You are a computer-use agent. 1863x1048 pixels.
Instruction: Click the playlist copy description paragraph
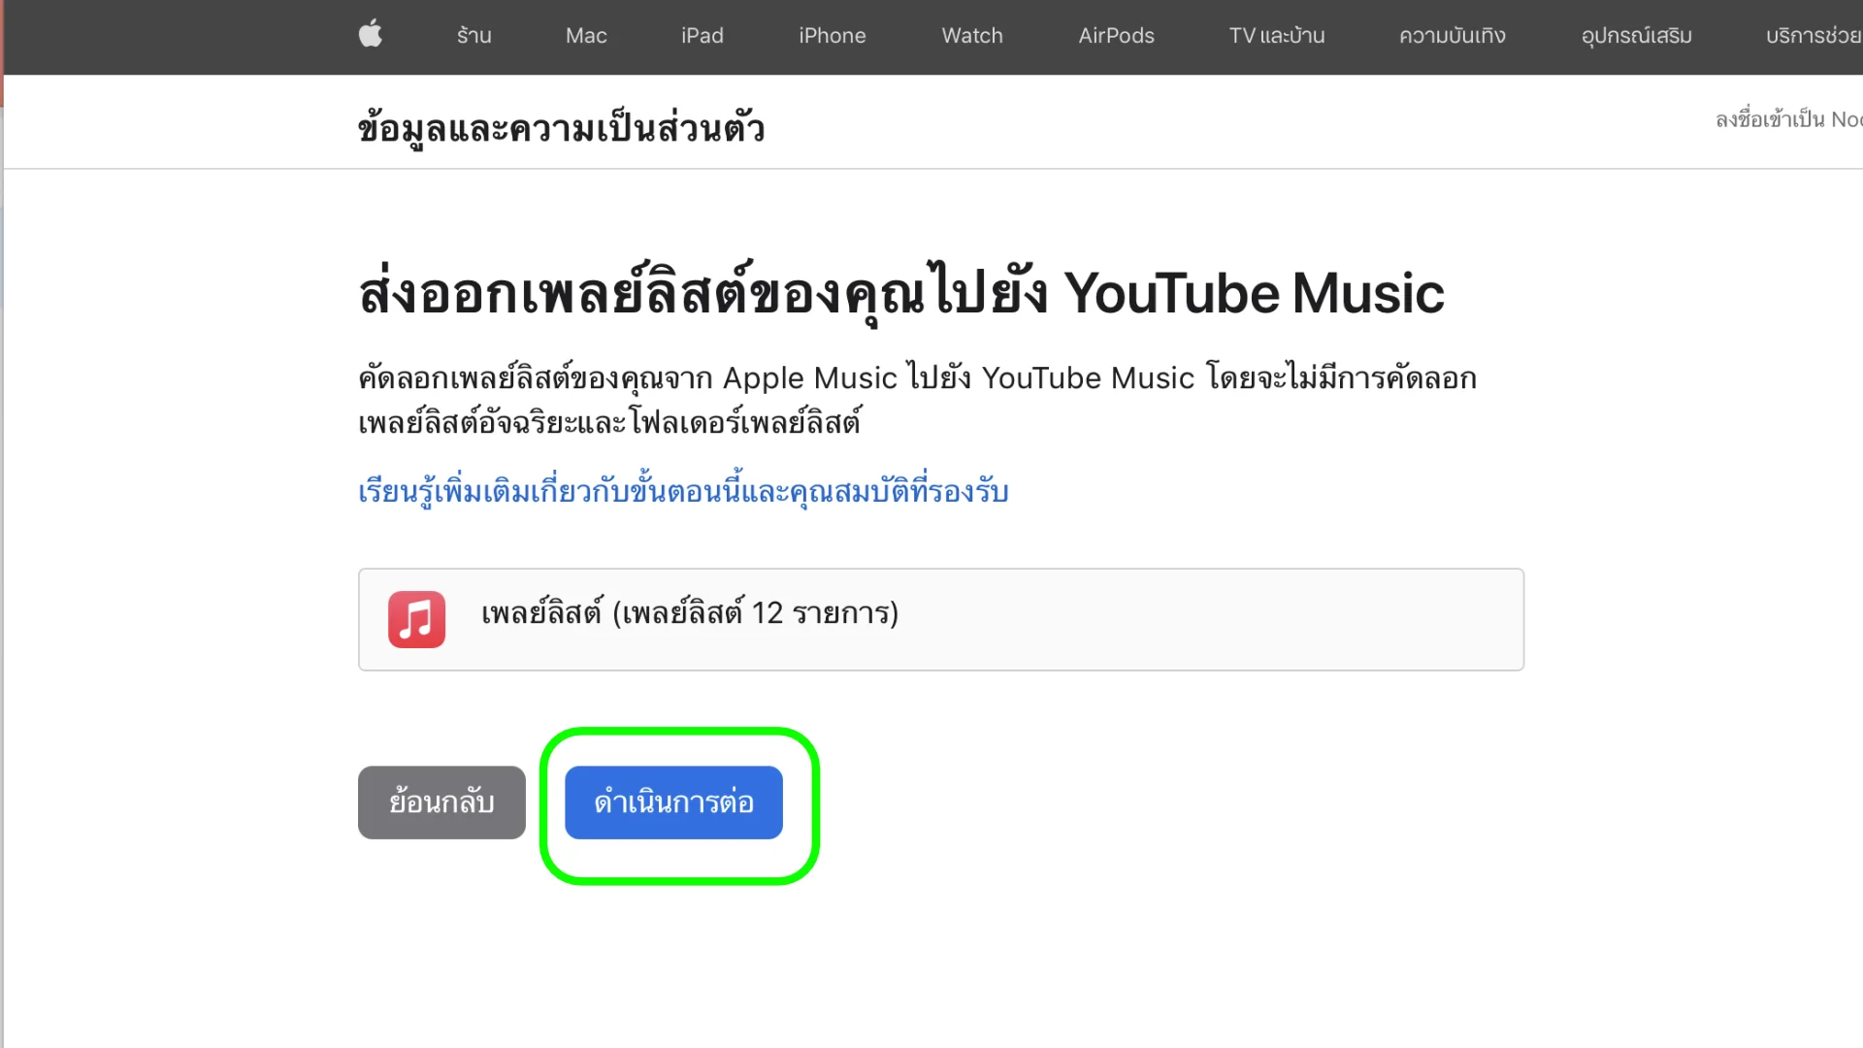point(916,399)
